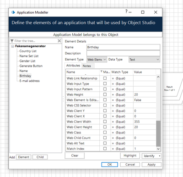Toggle match checkbox for Web Link Relationship
The image size is (183, 177).
[105, 78]
